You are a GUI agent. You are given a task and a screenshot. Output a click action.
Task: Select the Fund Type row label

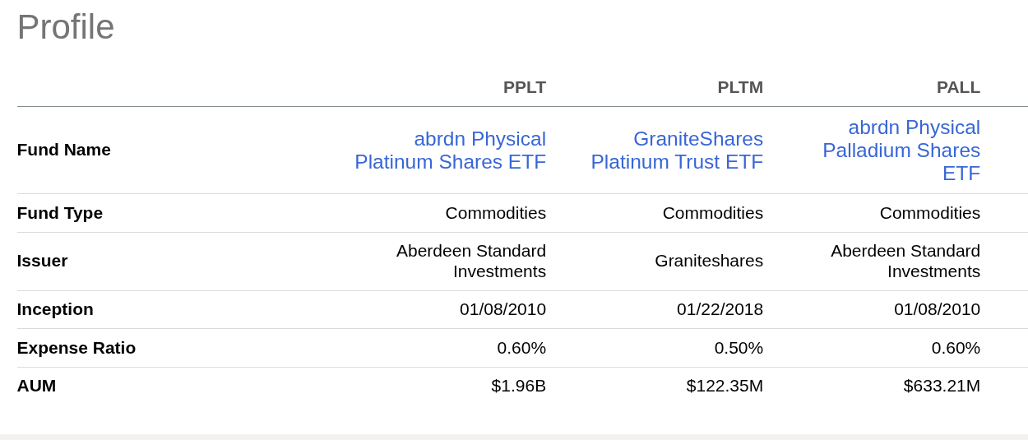(x=60, y=213)
